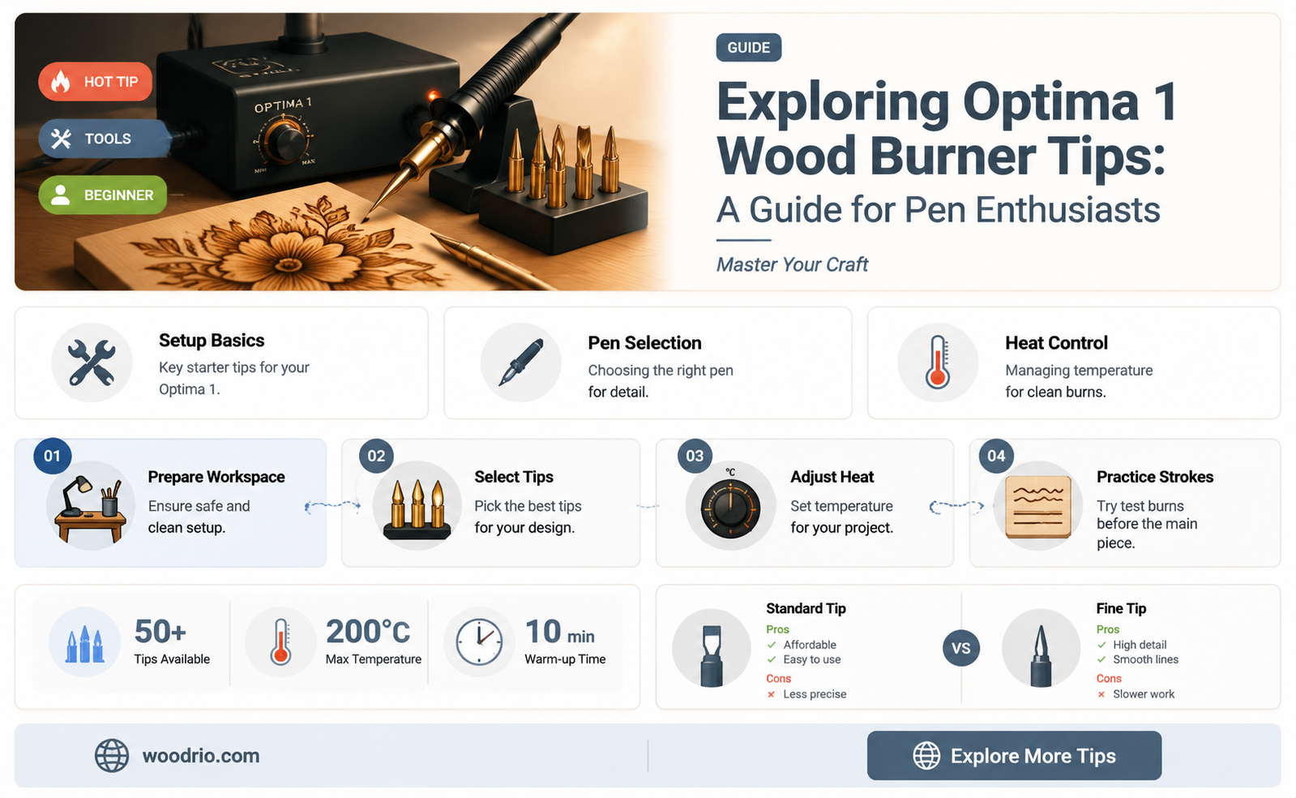The height and width of the screenshot is (798, 1296).
Task: Click the GUIDE label tag
Action: [x=749, y=48]
